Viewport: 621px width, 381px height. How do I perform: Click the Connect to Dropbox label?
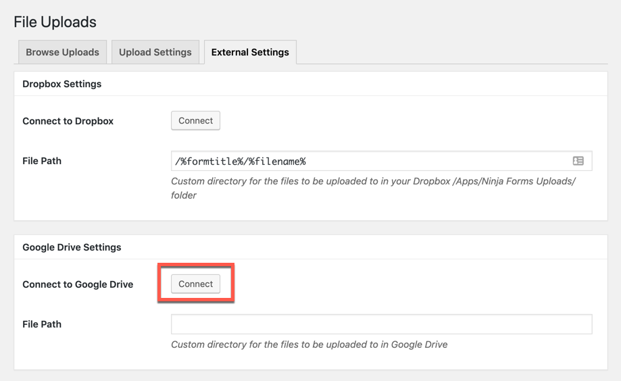(x=68, y=121)
